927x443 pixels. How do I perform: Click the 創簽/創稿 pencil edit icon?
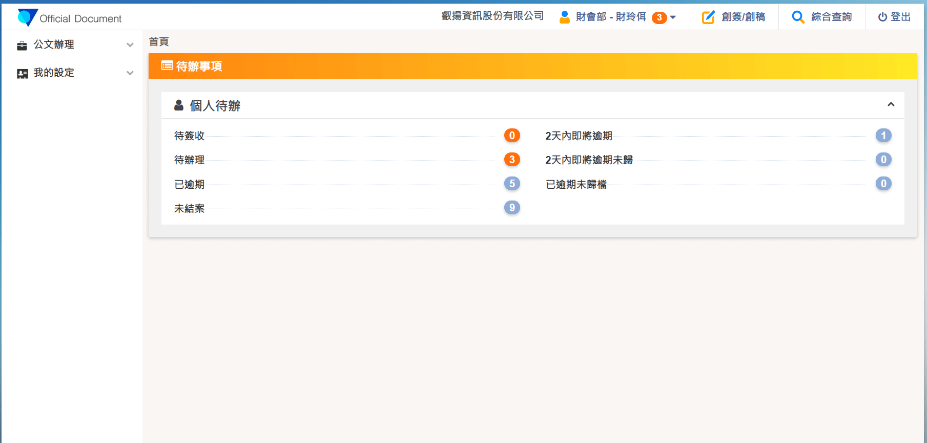pyautogui.click(x=708, y=17)
